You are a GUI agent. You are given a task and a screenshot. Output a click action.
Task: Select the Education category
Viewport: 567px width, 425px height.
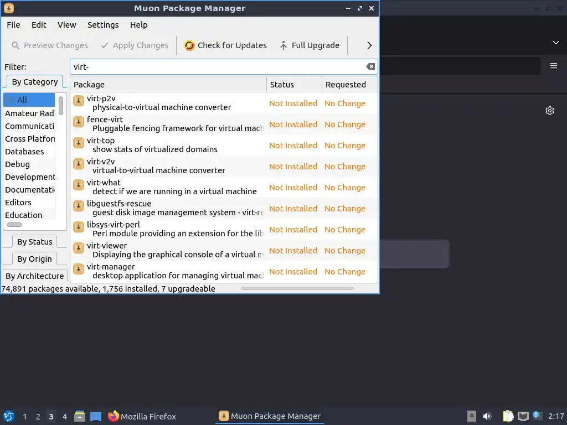(x=29, y=215)
